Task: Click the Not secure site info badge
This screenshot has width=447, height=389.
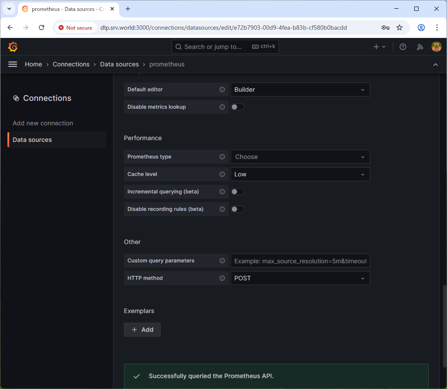Action: 76,28
